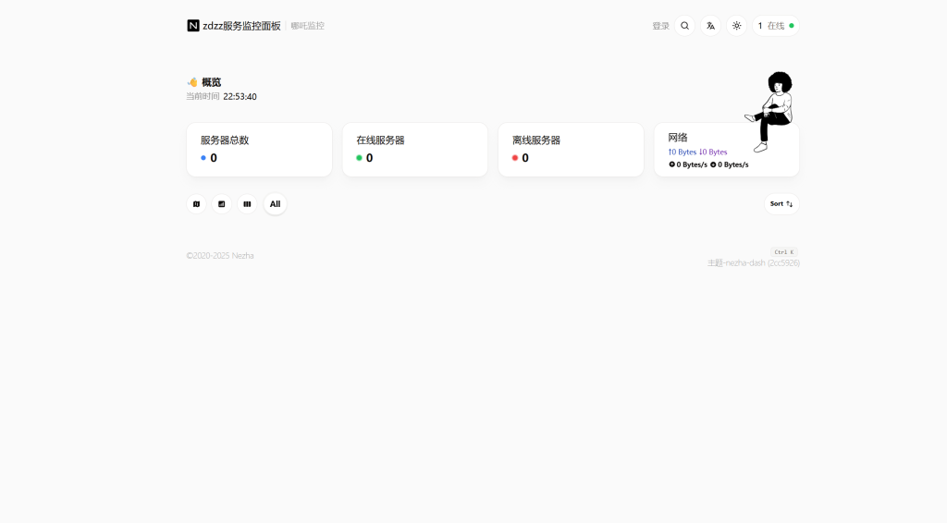
Task: Filter by 在线服务器 card
Action: tap(415, 150)
